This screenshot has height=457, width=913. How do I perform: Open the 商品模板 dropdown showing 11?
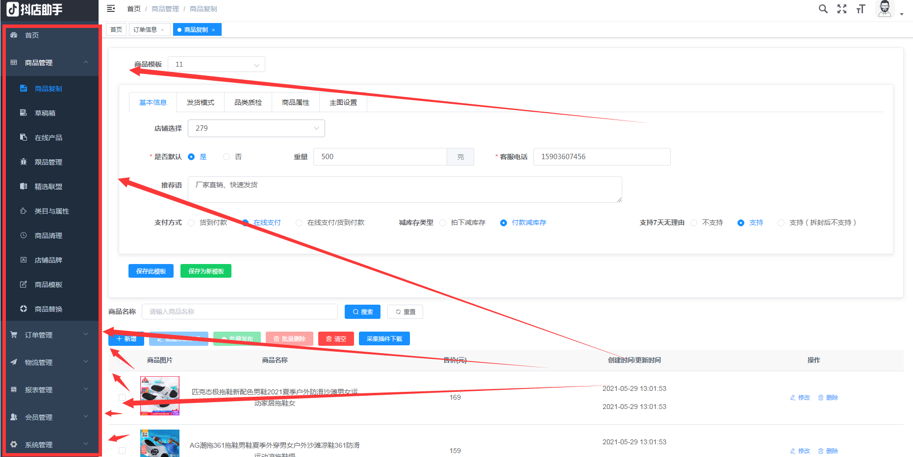(216, 64)
